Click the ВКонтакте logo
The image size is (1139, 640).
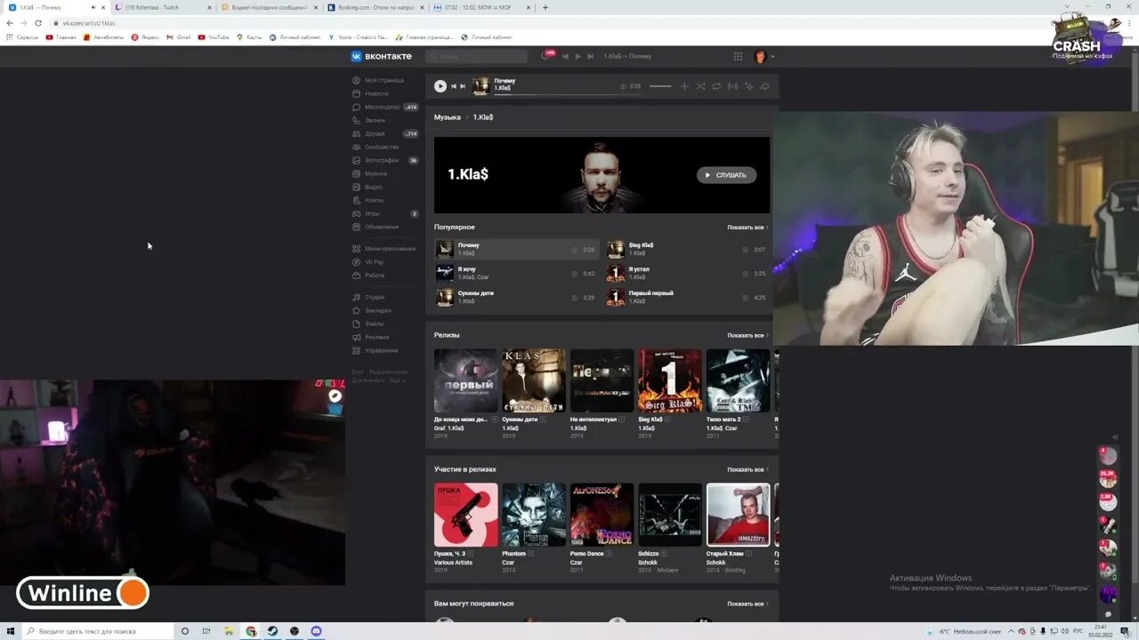click(381, 56)
